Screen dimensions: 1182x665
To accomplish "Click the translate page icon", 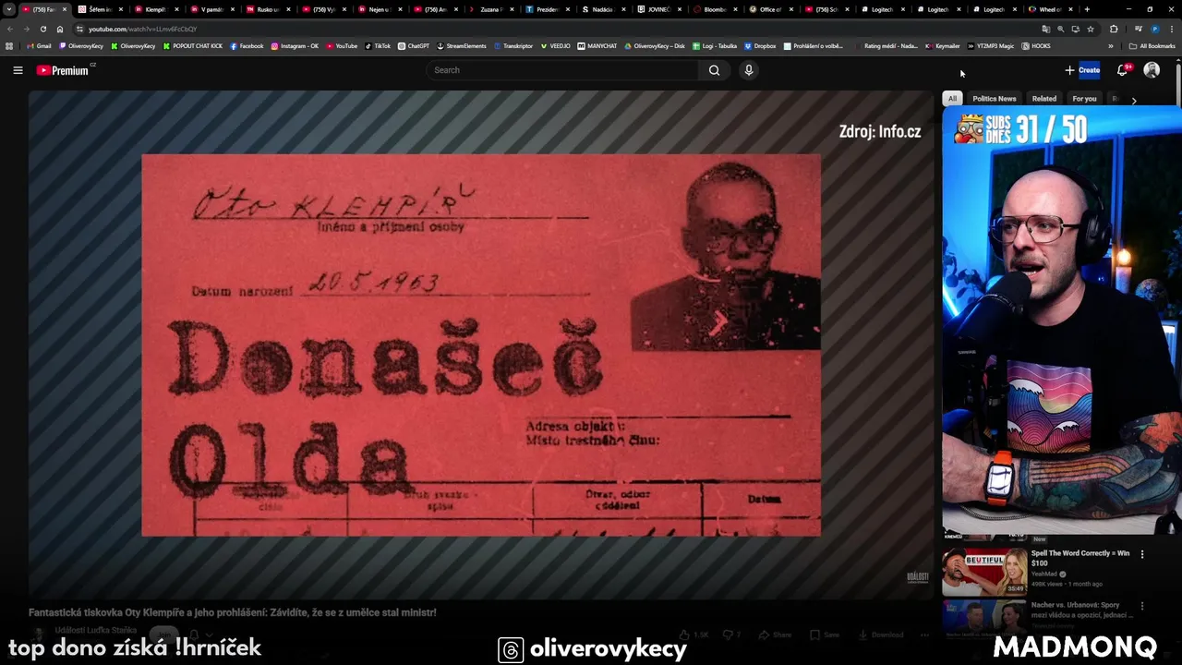I will tap(1045, 29).
